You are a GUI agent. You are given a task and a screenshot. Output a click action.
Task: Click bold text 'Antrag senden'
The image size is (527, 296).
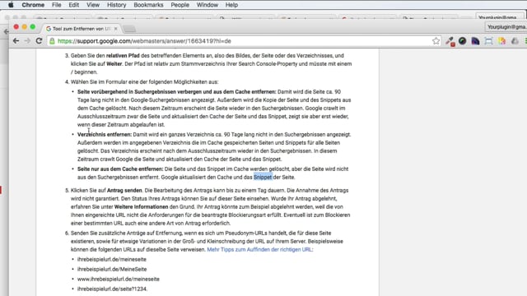coord(124,190)
